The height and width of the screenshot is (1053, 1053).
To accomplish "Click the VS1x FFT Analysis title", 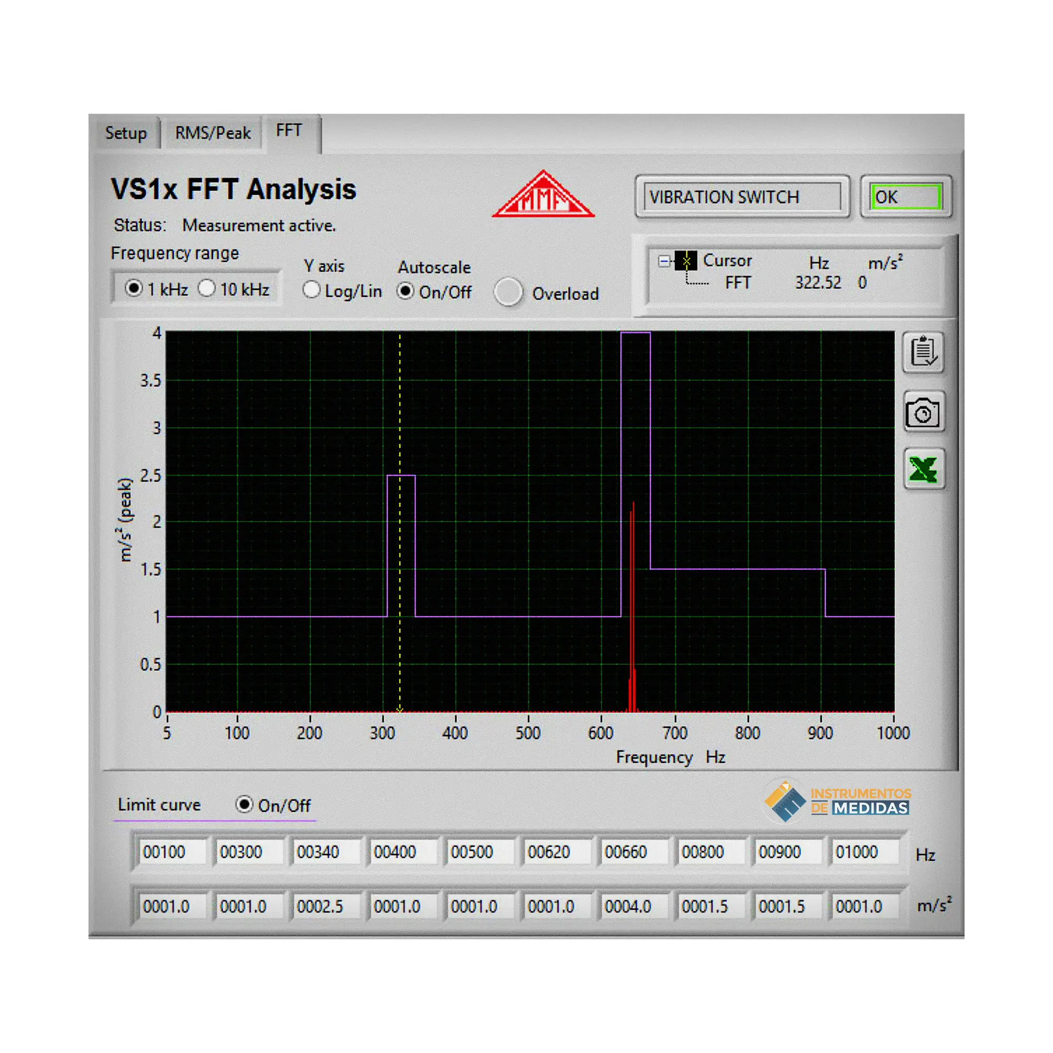I will coord(233,189).
